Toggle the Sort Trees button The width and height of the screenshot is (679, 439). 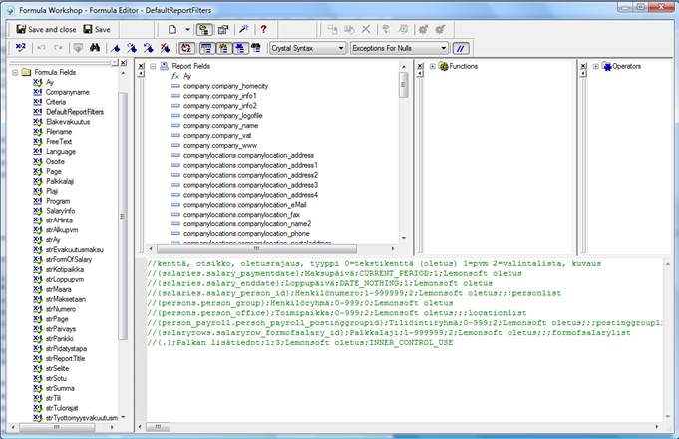pos(186,48)
